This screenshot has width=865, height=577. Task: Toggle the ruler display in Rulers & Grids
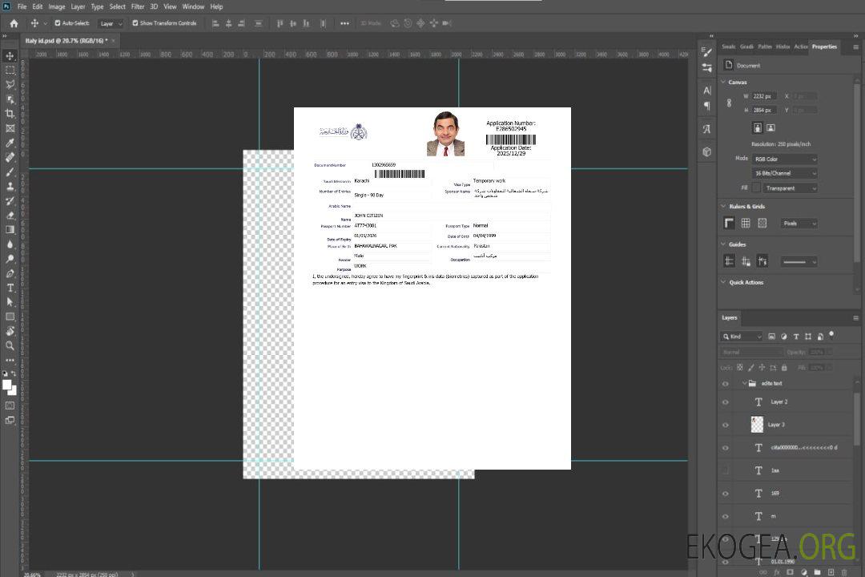729,223
